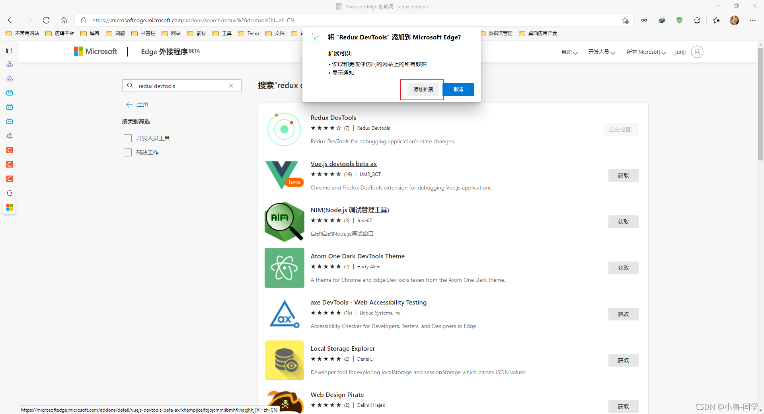The image size is (764, 414).
Task: Click the Local Storage Explorer icon
Action: pos(284,360)
